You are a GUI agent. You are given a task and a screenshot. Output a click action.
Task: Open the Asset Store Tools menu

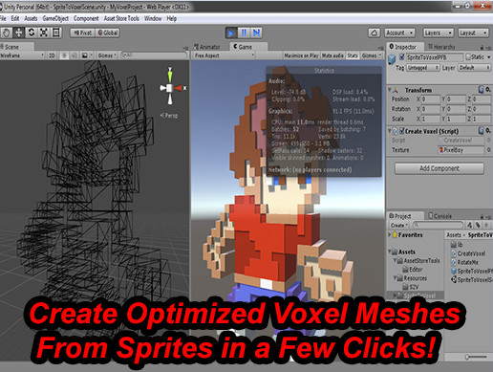tap(121, 18)
